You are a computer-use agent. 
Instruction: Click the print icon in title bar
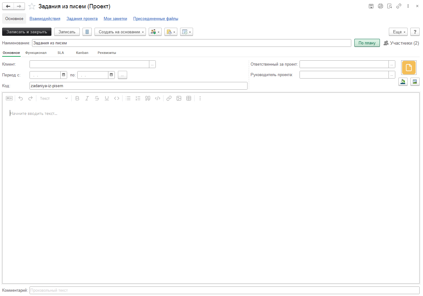(x=381, y=6)
